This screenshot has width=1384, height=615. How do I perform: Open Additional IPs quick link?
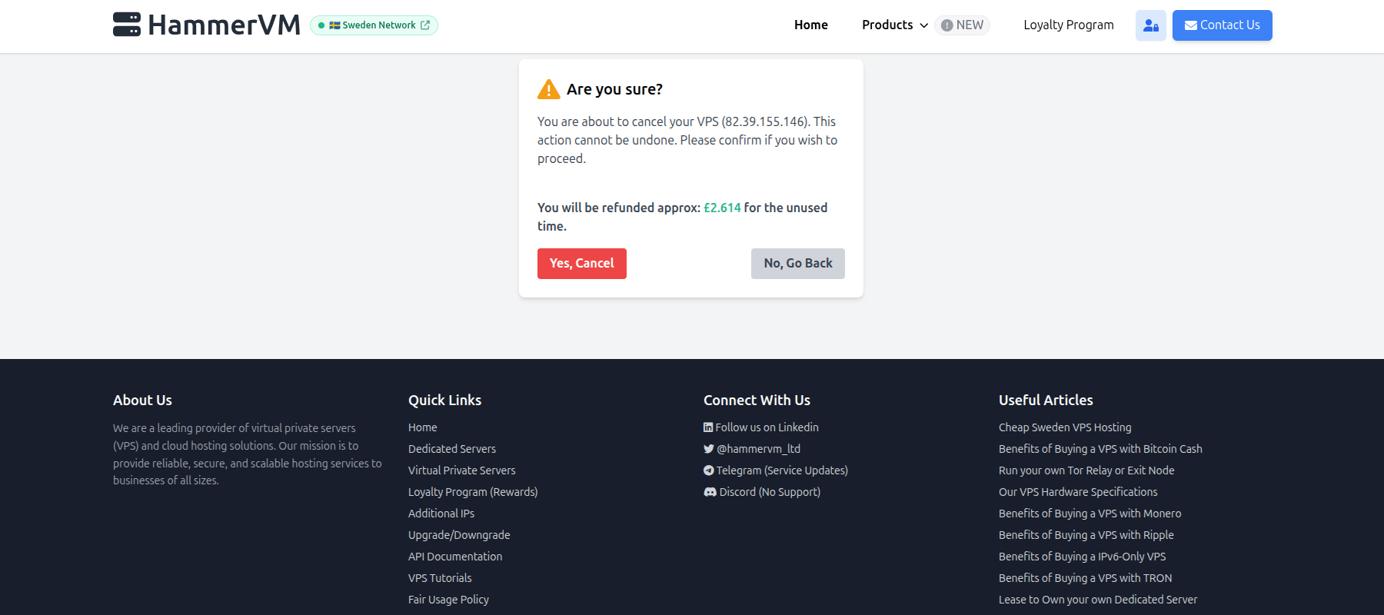[x=441, y=514]
